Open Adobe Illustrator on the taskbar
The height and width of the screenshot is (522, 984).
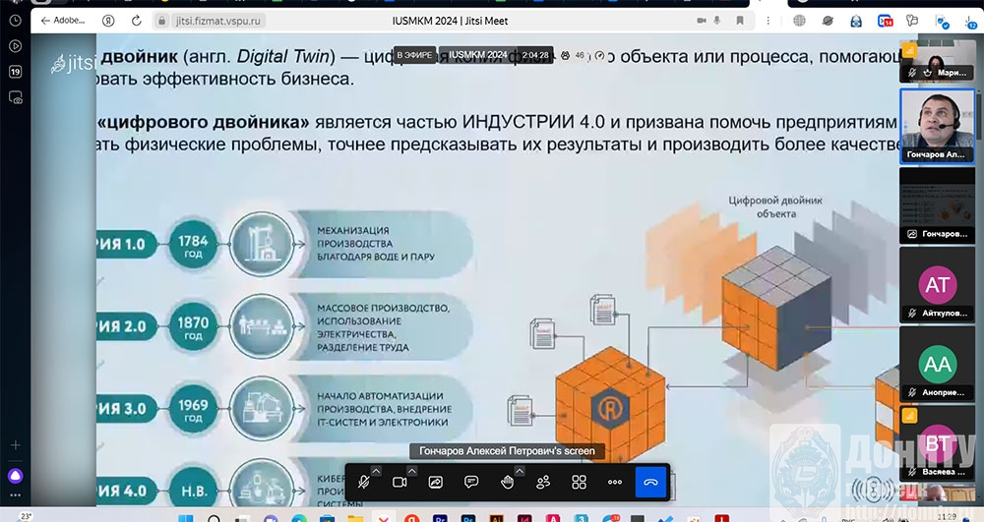point(496,518)
